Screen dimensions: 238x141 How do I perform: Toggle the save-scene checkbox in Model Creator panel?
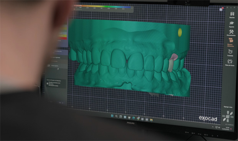48,84
